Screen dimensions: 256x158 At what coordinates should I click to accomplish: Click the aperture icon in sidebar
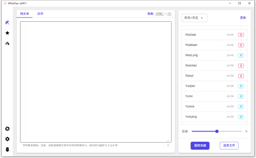7,129
